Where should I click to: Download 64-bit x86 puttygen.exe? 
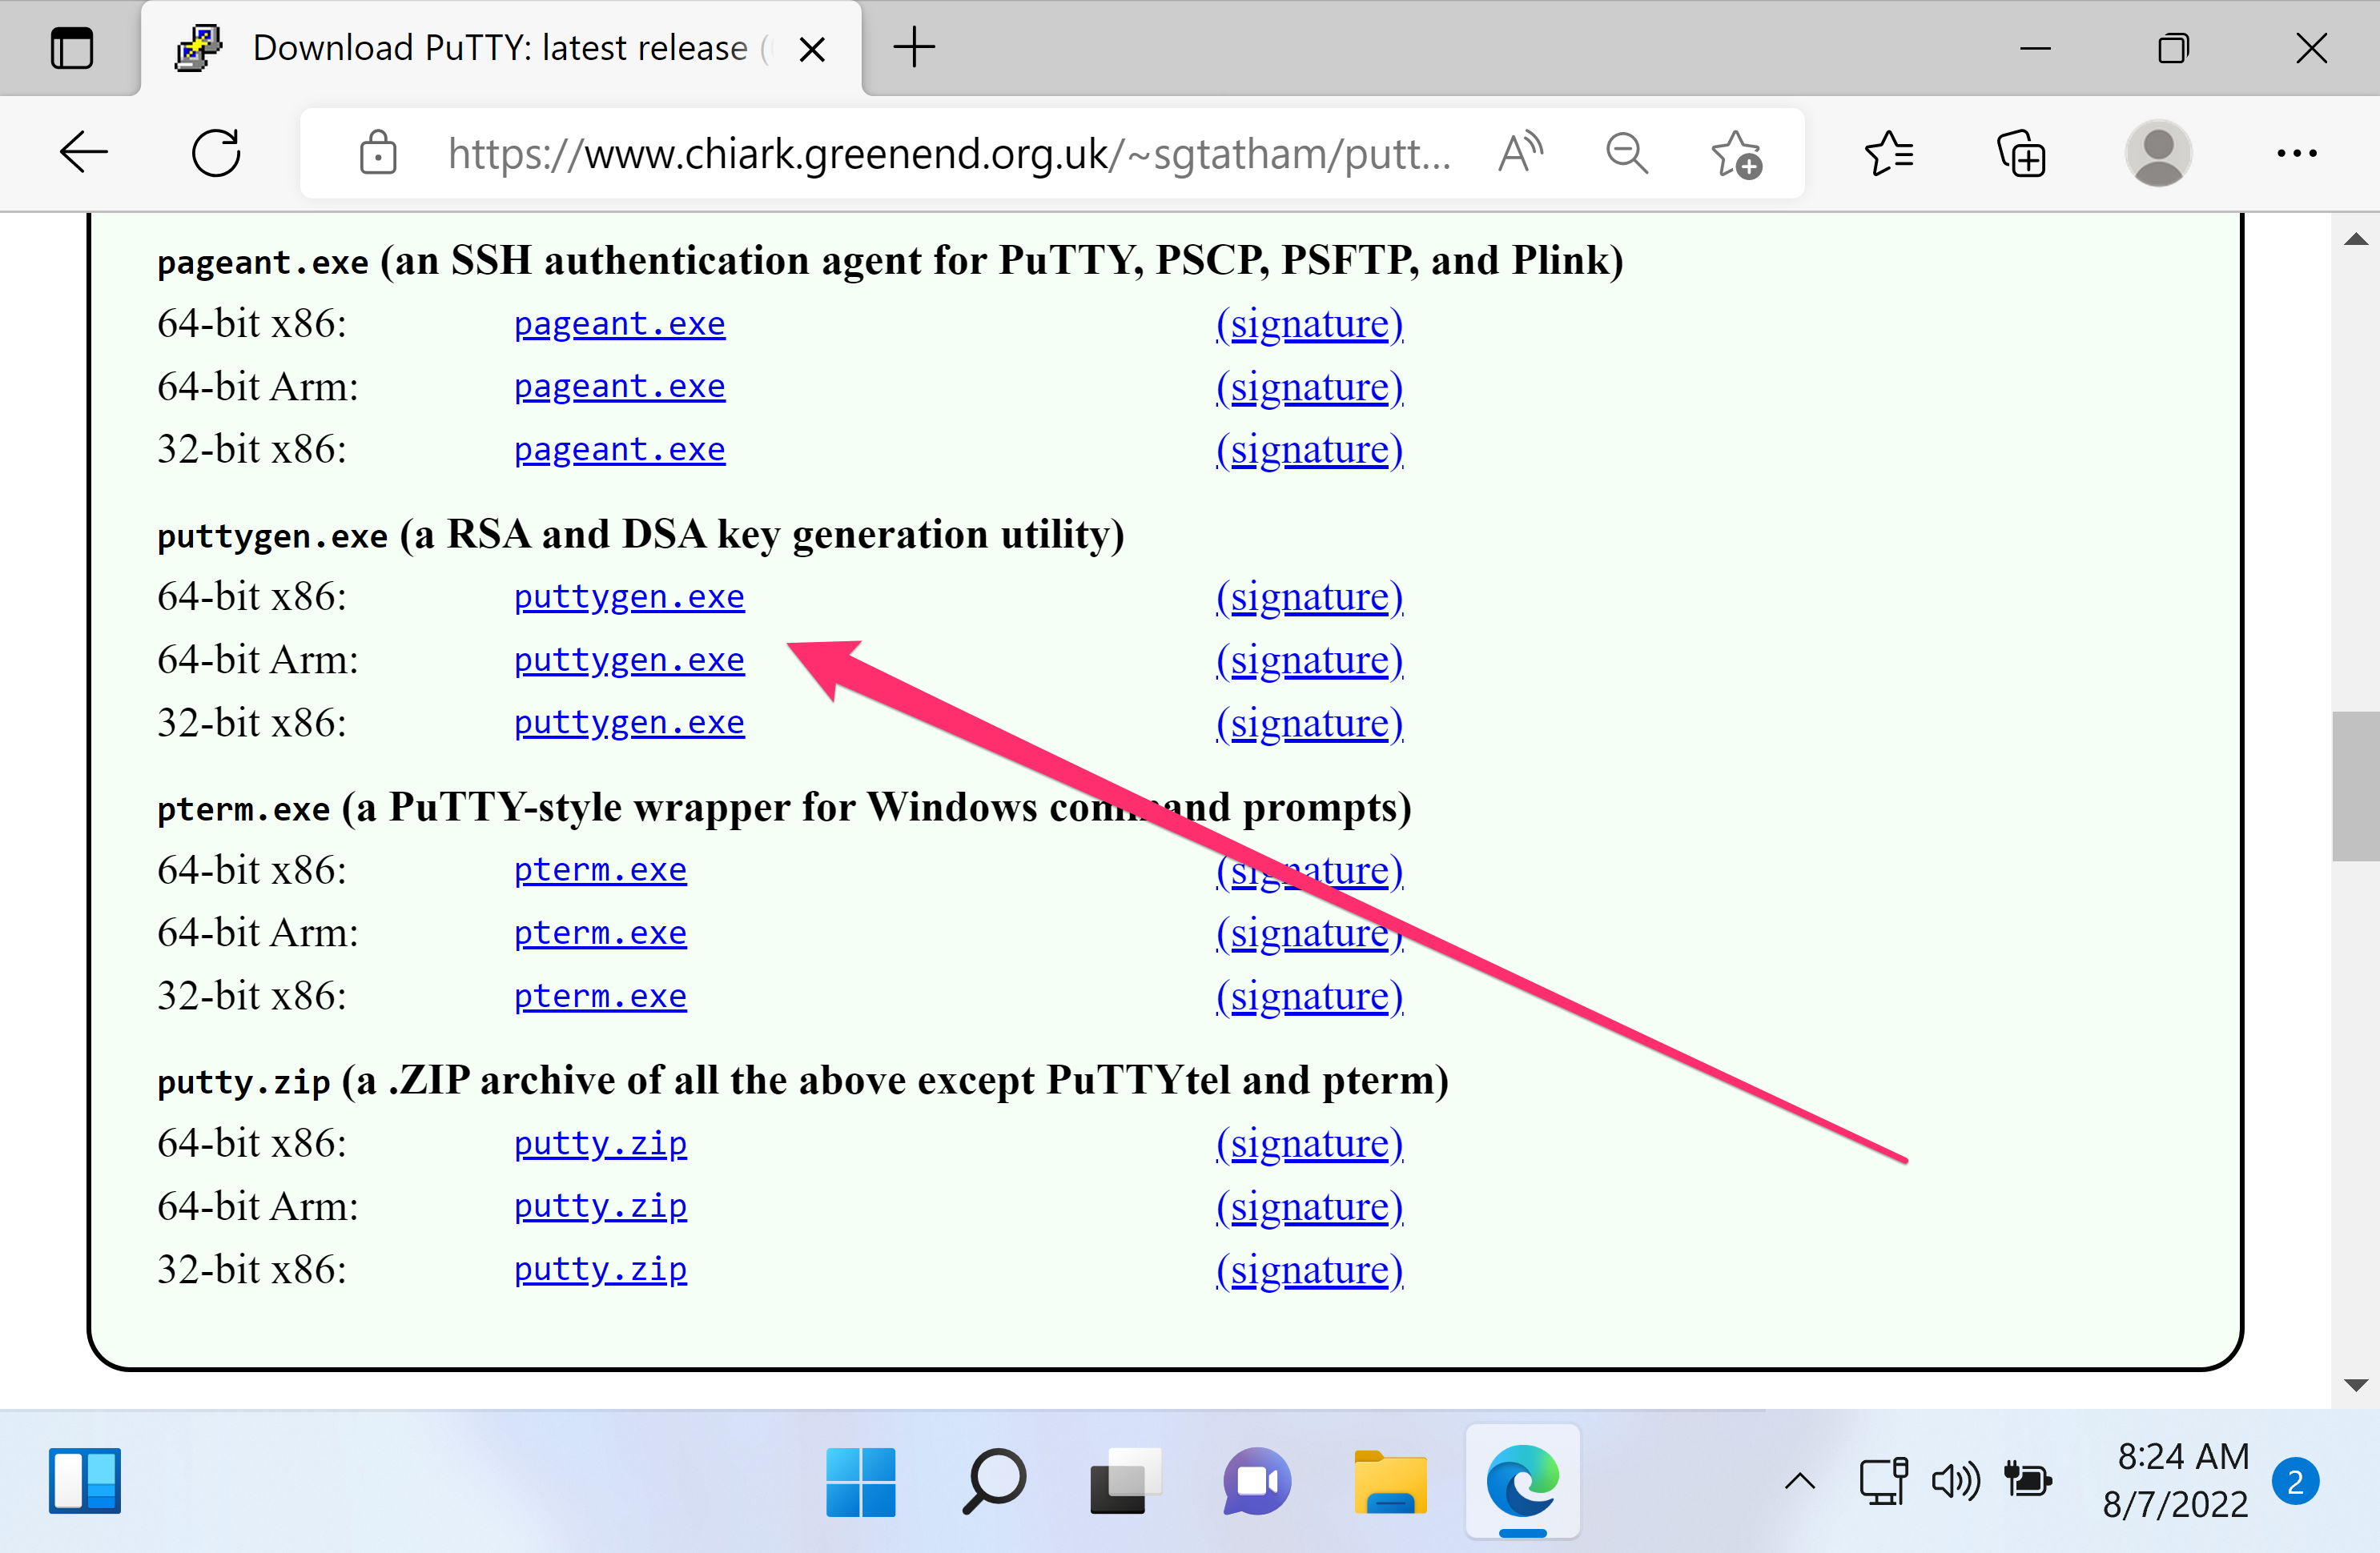click(629, 598)
